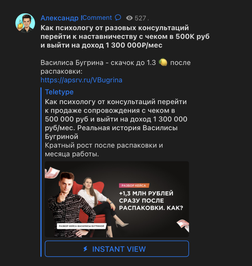
Task: Open the Comment link in post header
Action: pyautogui.click(x=97, y=18)
